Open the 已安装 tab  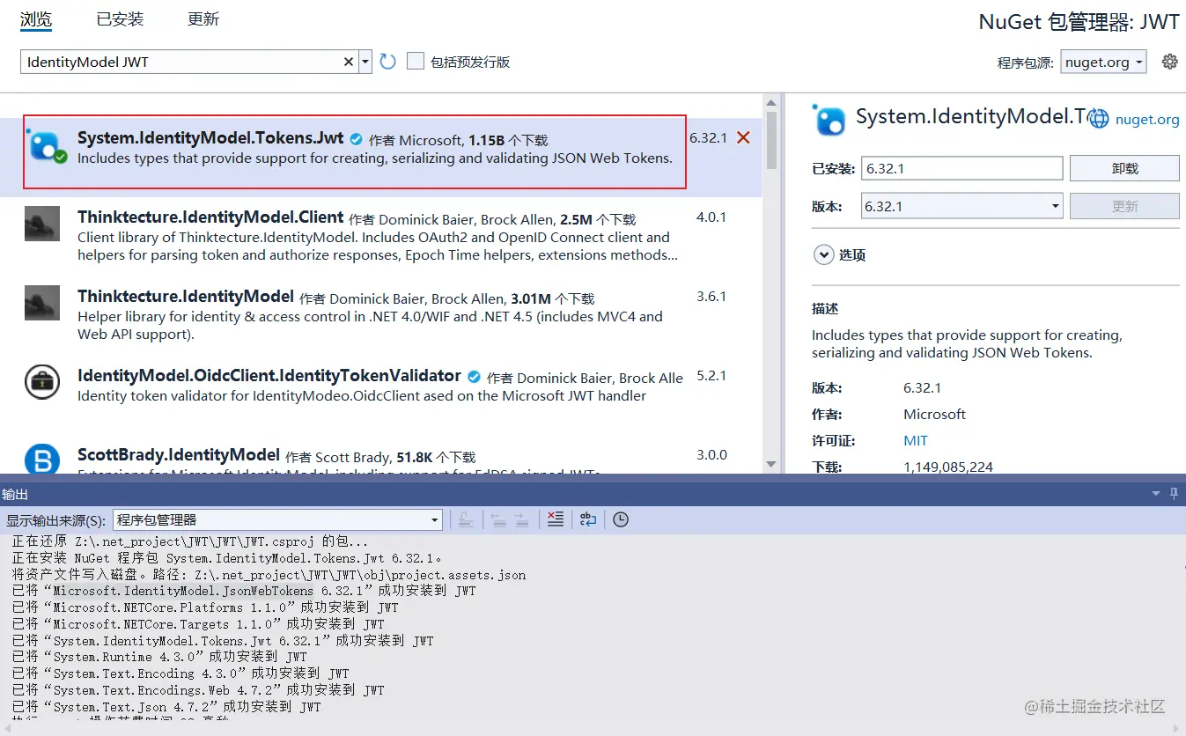[x=120, y=18]
